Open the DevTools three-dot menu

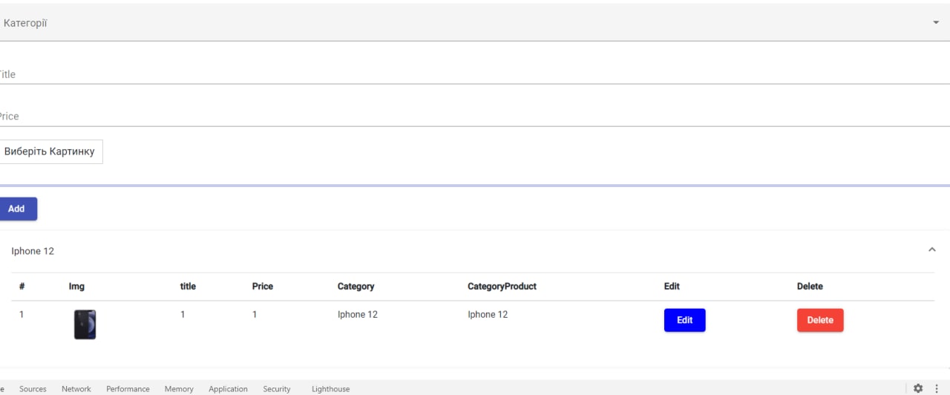tap(937, 388)
